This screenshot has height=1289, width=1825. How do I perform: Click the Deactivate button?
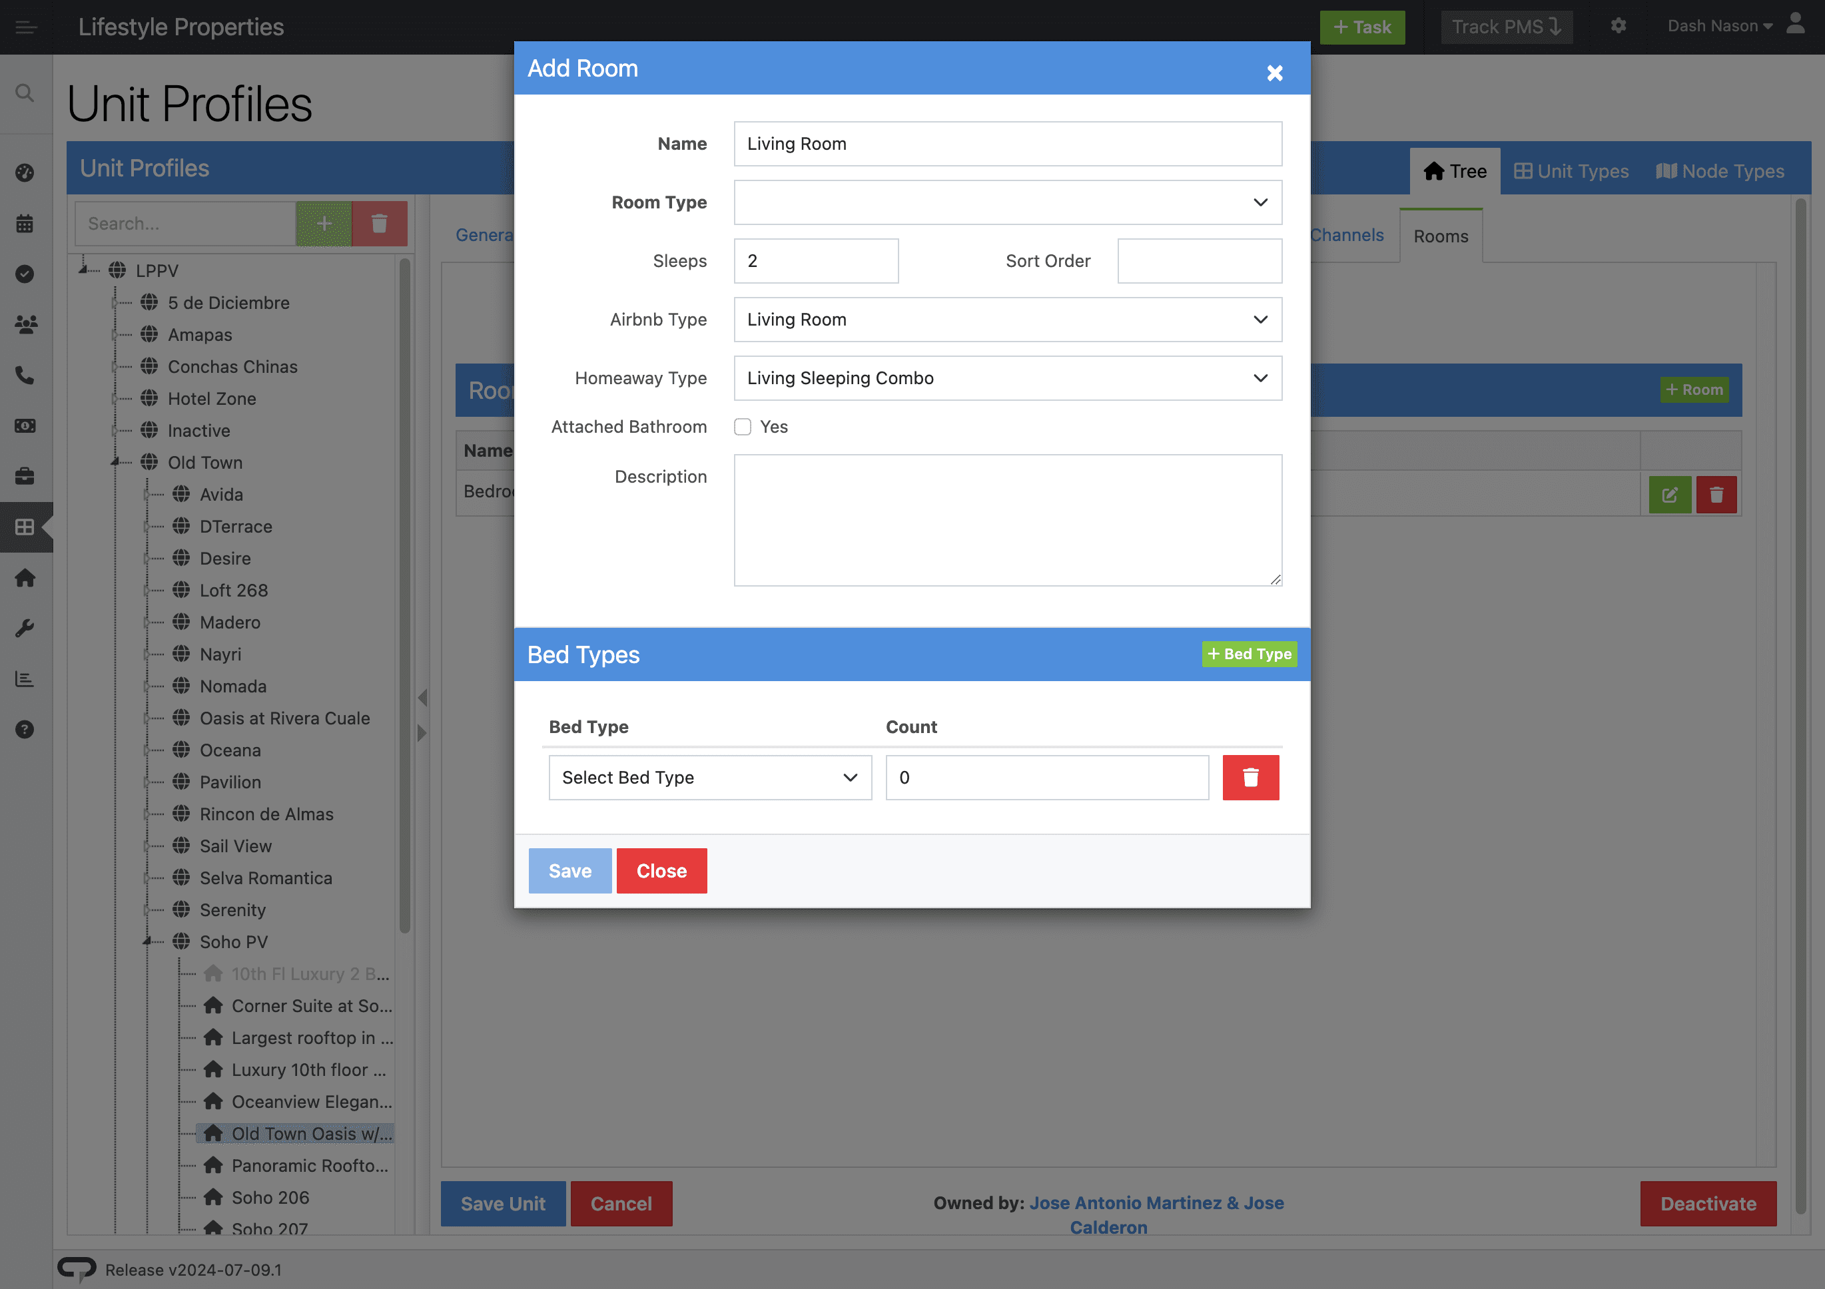tap(1708, 1203)
